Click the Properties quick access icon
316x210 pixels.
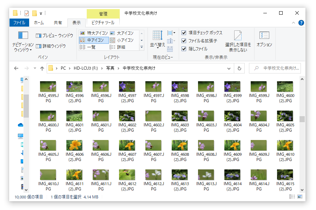click(27, 13)
